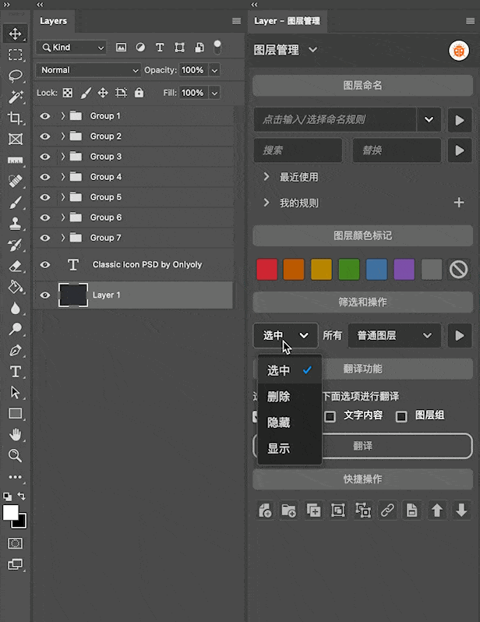Image resolution: width=480 pixels, height=622 pixels.
Task: Swap foreground and background colors
Action: pos(21,497)
